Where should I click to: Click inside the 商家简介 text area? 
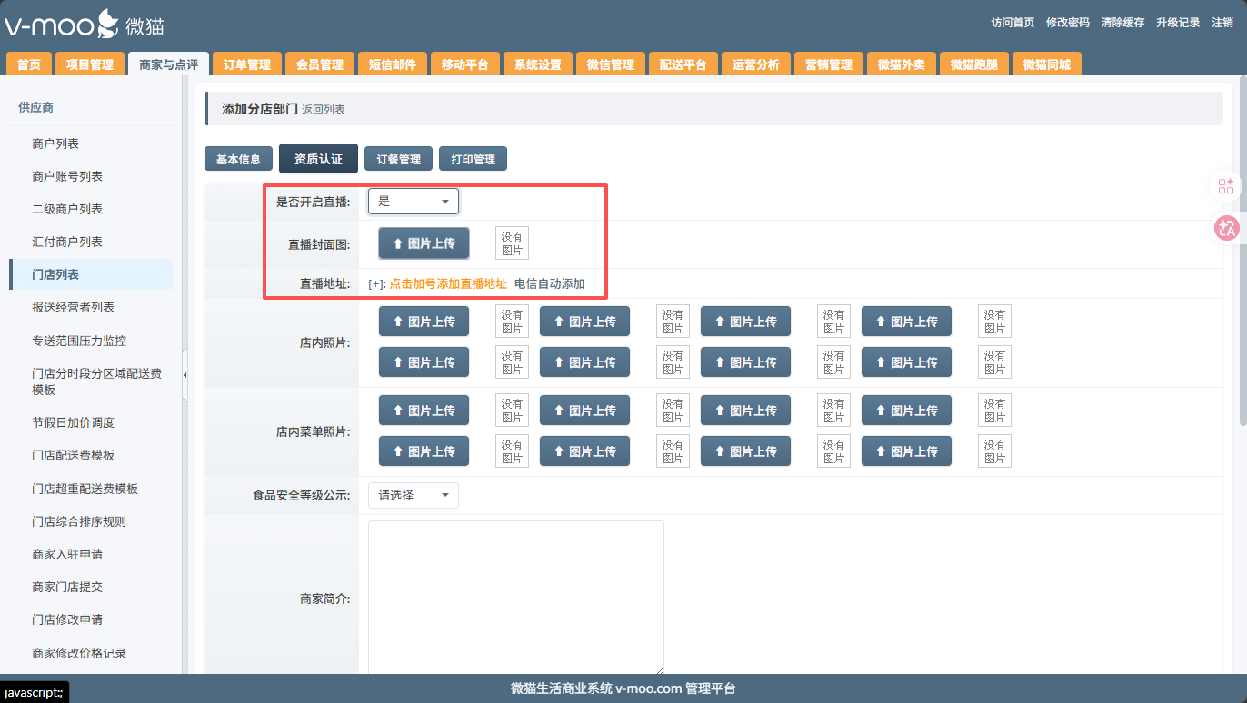click(515, 597)
